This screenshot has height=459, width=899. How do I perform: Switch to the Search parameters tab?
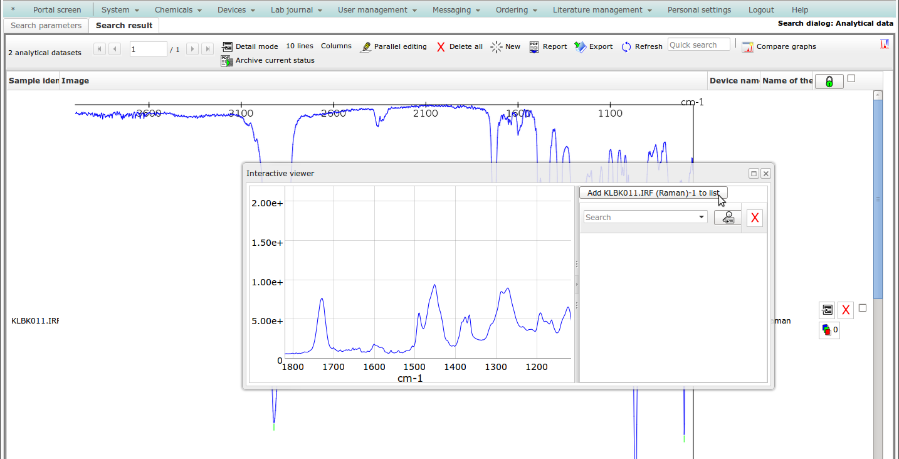point(46,26)
